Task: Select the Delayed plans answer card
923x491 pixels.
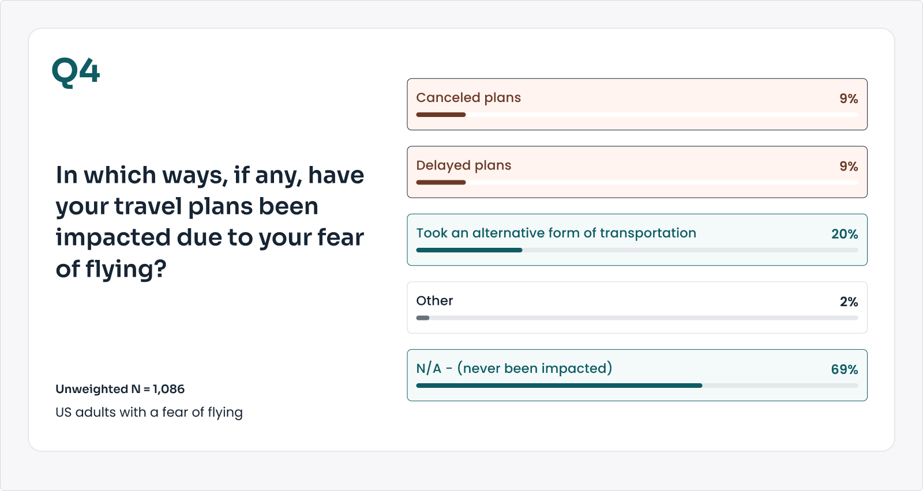Action: coord(637,172)
